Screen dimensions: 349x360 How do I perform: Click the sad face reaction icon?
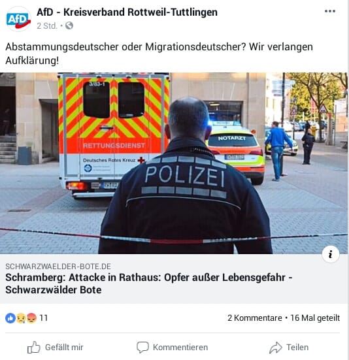21,318
